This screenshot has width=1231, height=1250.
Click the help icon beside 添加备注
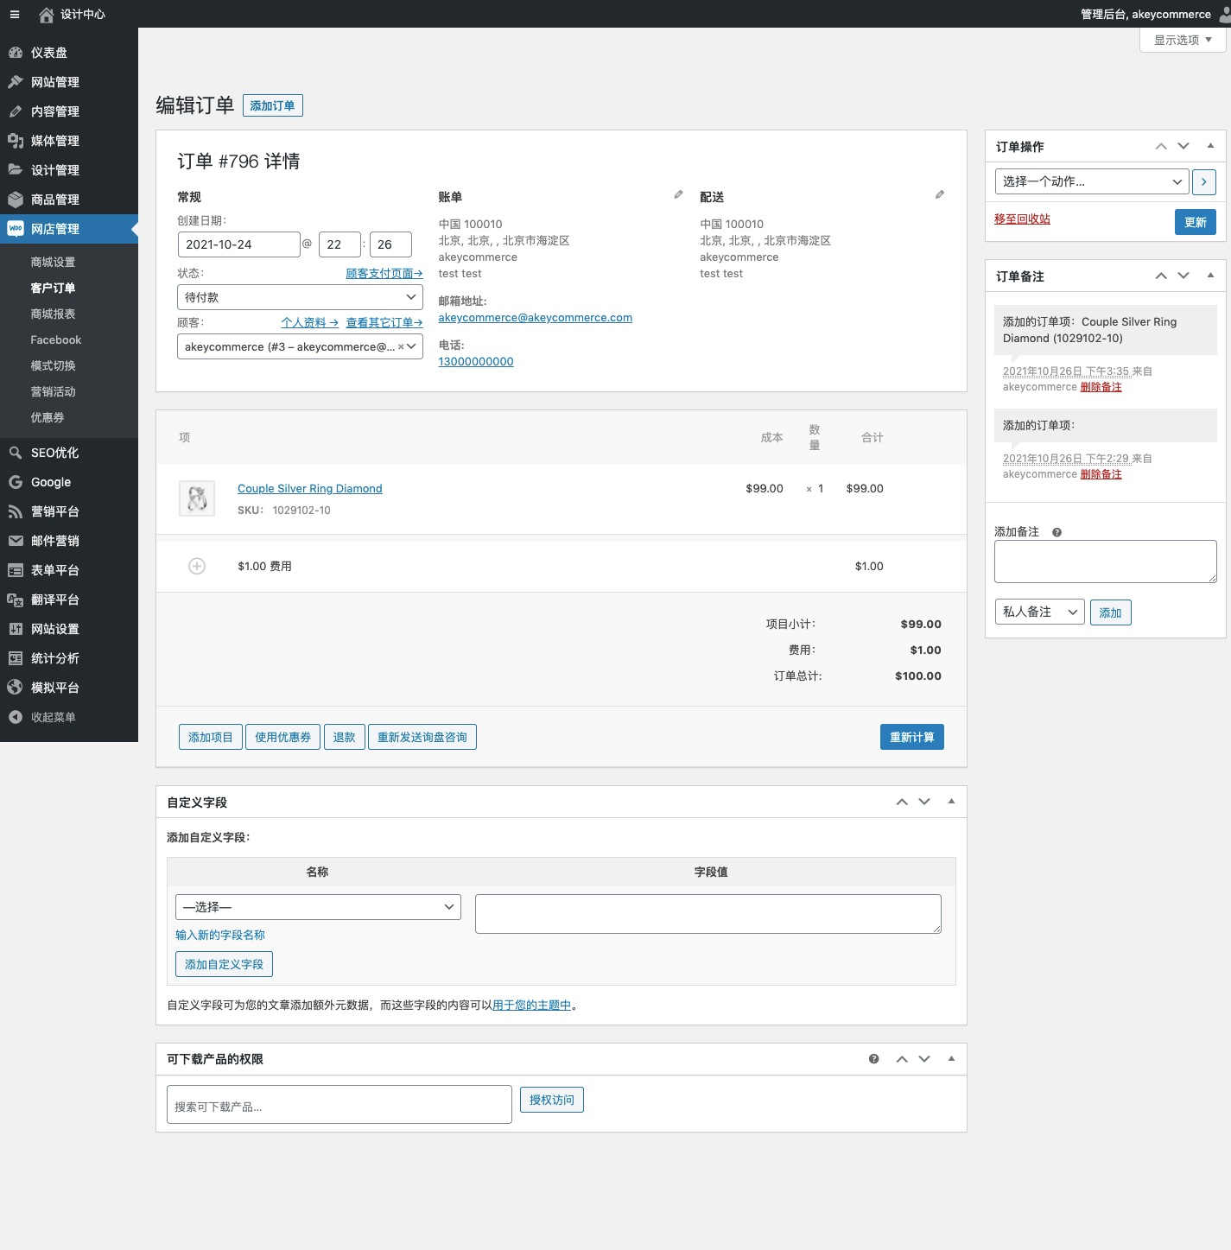1057,532
